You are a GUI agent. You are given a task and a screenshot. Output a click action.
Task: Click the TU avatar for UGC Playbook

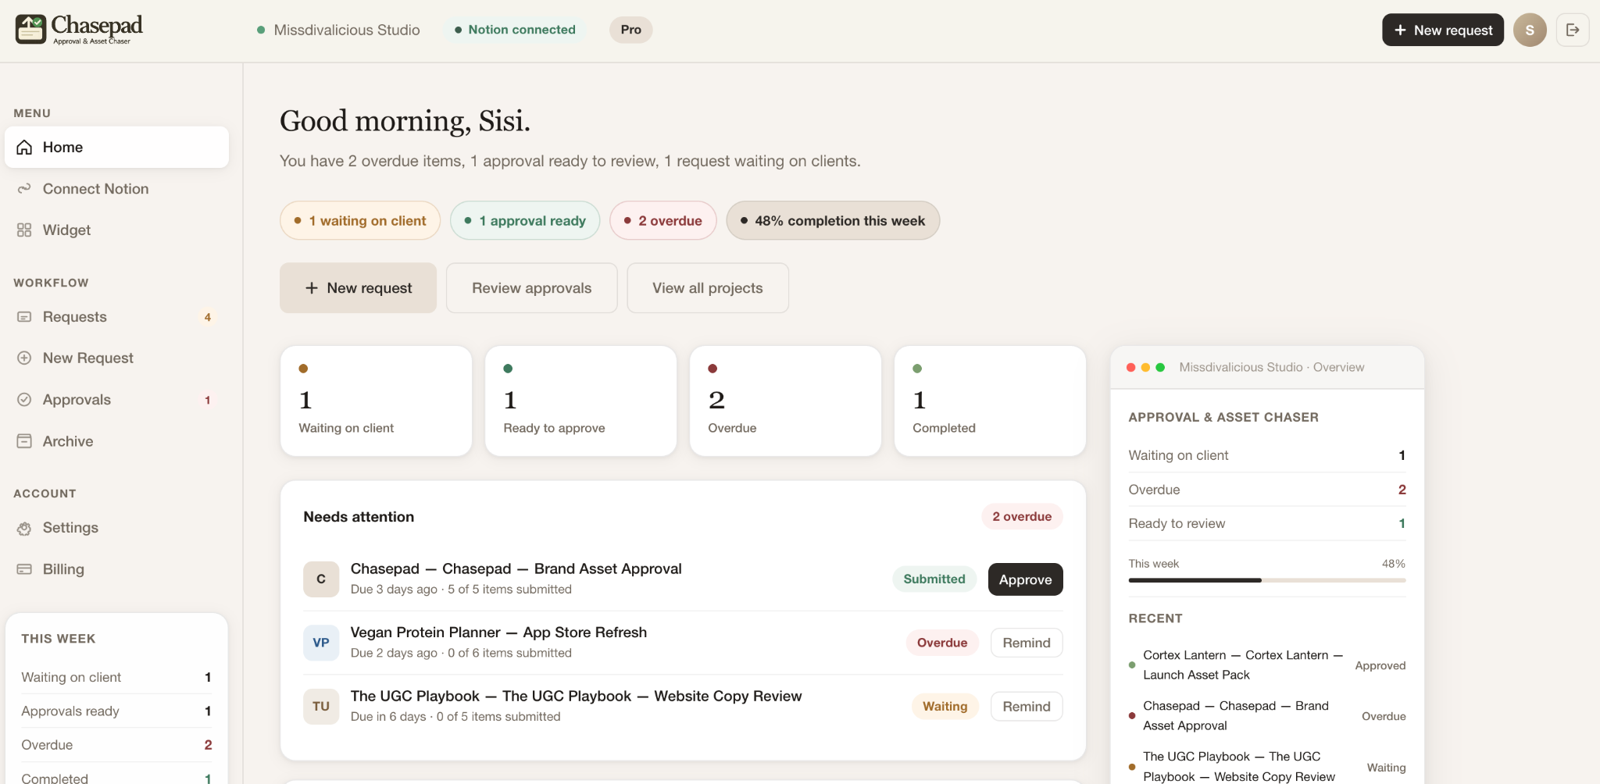point(321,707)
